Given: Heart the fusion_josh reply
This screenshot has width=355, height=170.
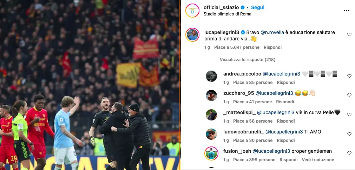Looking at the screenshot, I should coord(349,153).
